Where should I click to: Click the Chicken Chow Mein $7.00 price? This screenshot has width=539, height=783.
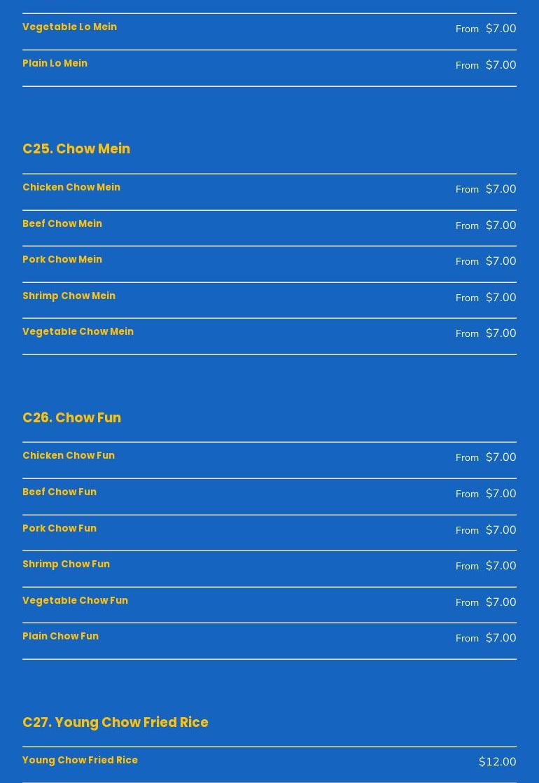pyautogui.click(x=500, y=189)
